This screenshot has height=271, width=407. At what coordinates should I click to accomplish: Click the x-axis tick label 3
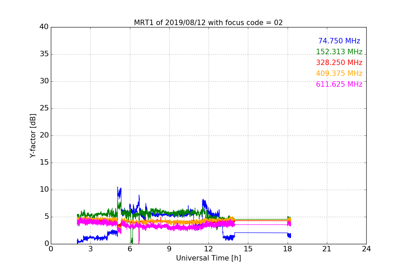click(x=90, y=249)
